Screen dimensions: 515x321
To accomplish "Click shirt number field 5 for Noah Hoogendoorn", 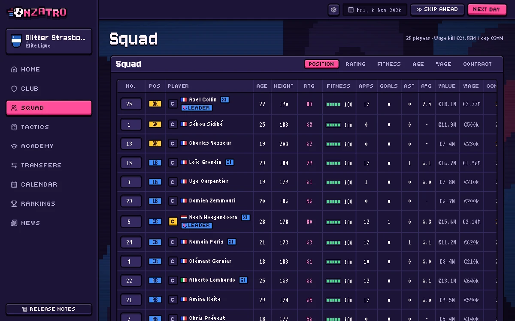I will pos(131,222).
